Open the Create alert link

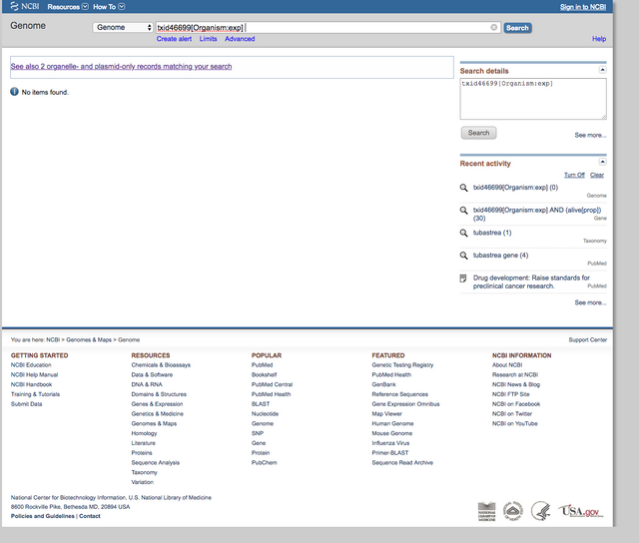click(x=174, y=39)
